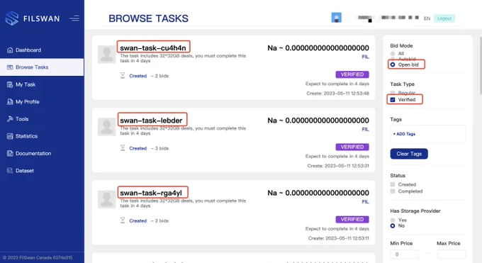The width and height of the screenshot is (482, 263).
Task: Click the FilSwan logo icon
Action: [x=11, y=18]
